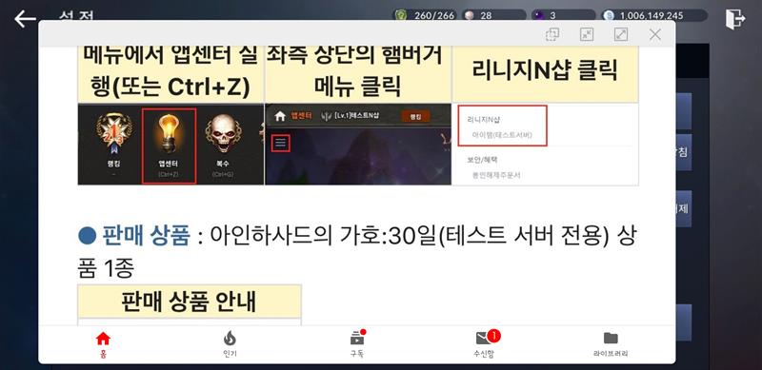Screen dimensions: 762x370
Task: Click the shrink-arrows icon in popup header
Action: pos(587,34)
